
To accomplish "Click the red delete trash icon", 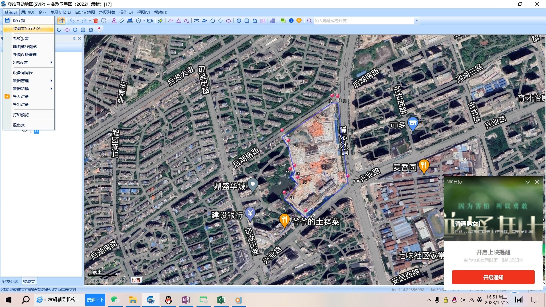I will [x=96, y=21].
